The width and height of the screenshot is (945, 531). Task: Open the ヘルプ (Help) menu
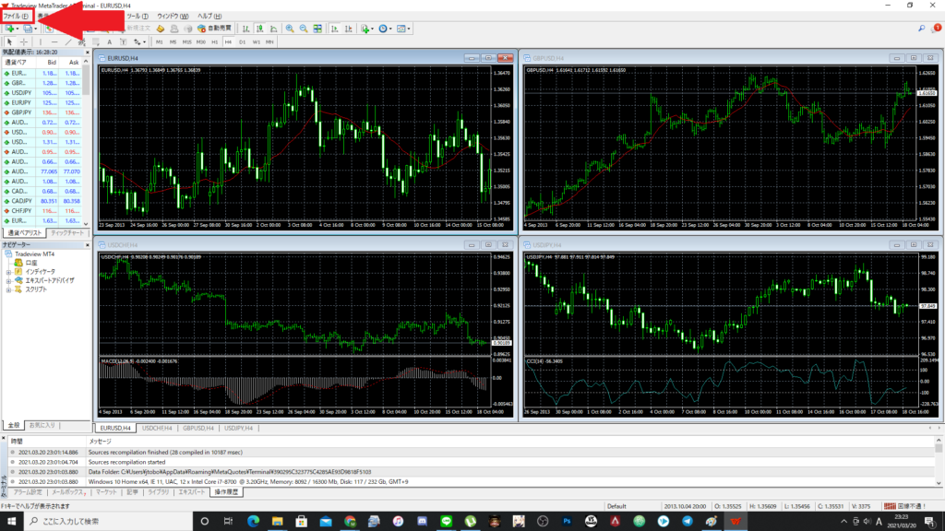tap(209, 17)
